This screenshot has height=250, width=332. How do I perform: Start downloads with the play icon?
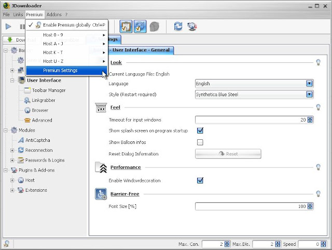8,27
